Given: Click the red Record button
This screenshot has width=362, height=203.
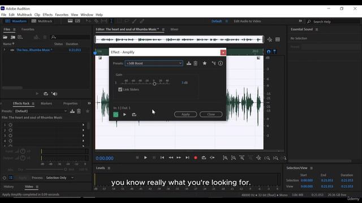Looking at the screenshot, I should 196,158.
